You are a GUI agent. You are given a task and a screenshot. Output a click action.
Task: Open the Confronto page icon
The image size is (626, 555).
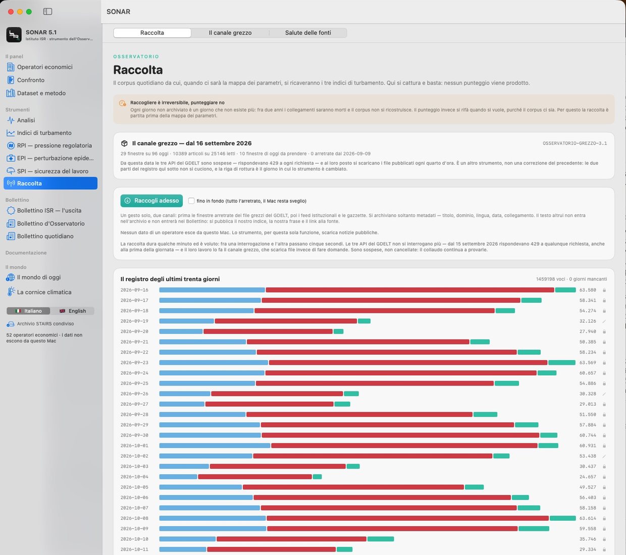[x=11, y=80]
